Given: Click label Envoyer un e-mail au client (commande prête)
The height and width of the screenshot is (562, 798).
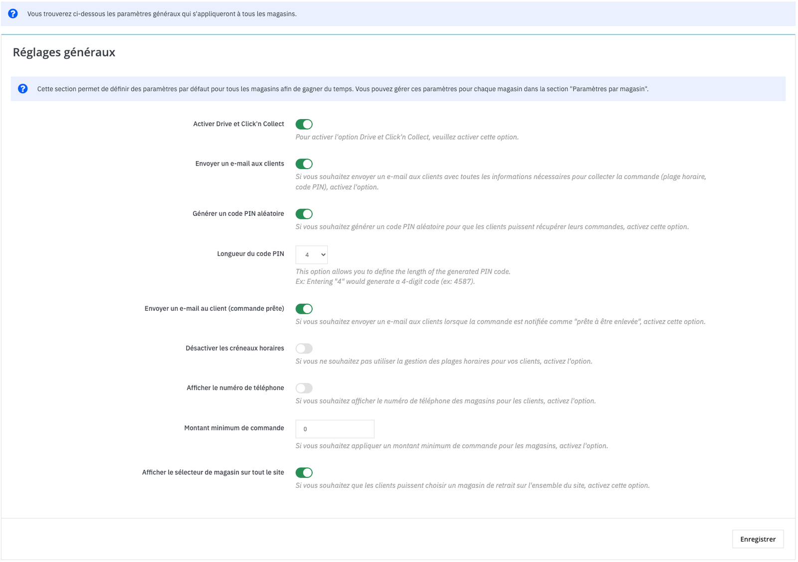Looking at the screenshot, I should pyautogui.click(x=214, y=309).
